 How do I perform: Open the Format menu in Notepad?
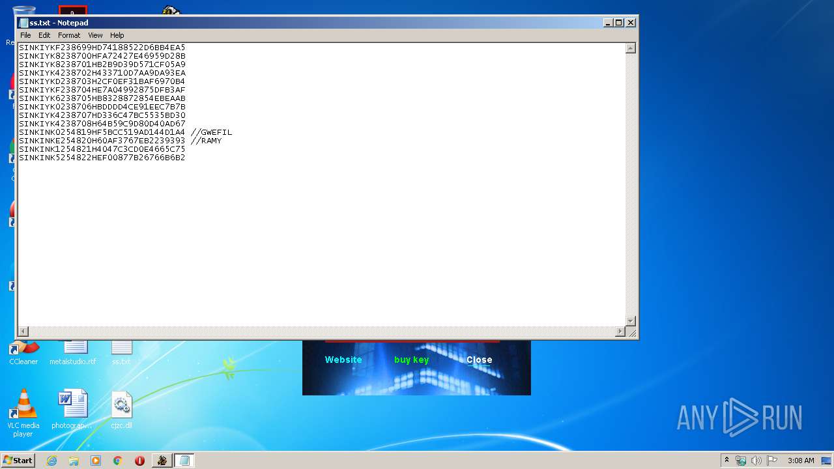(x=69, y=35)
